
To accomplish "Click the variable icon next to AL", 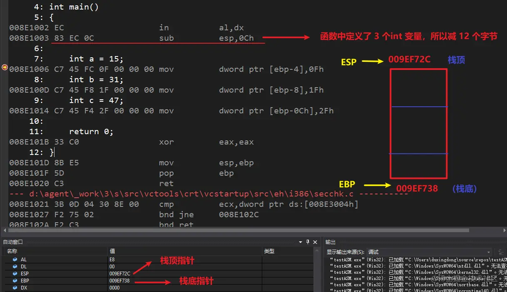I will coord(15,260).
